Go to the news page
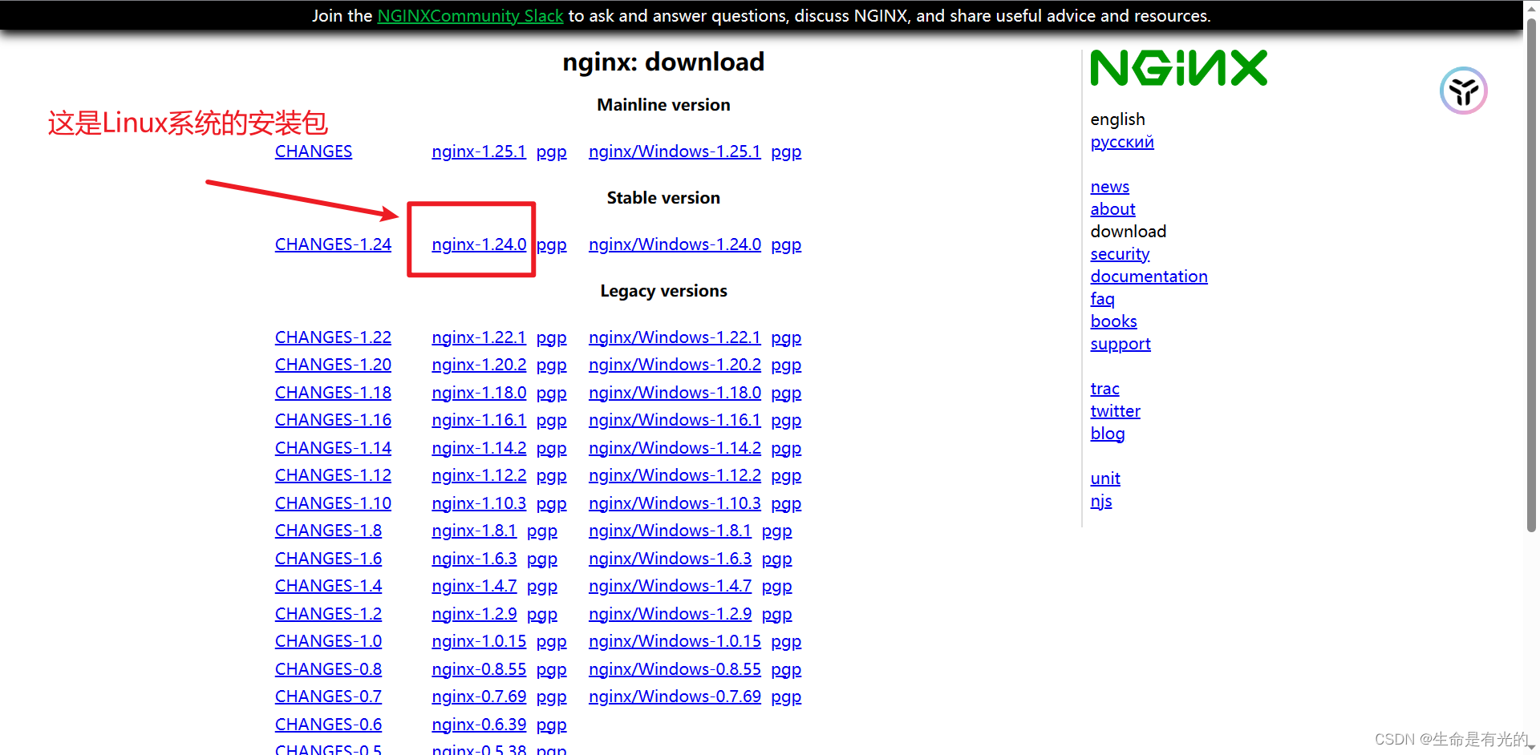 (1109, 187)
